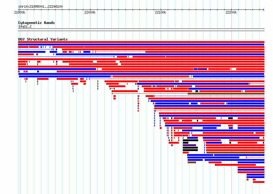Click the chr14:21898001..22246100 coordinate label

(40, 6)
